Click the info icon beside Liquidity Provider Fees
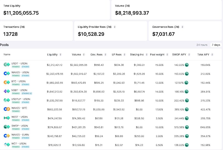This screenshot has height=150, width=223. click(x=115, y=27)
